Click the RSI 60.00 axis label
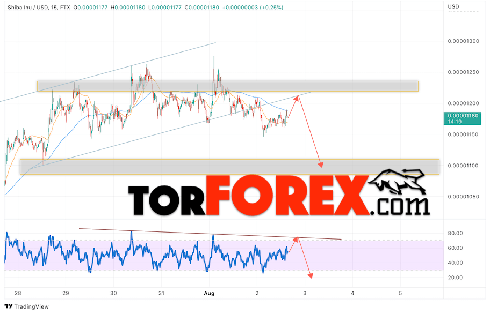490x314 pixels. click(x=455, y=248)
